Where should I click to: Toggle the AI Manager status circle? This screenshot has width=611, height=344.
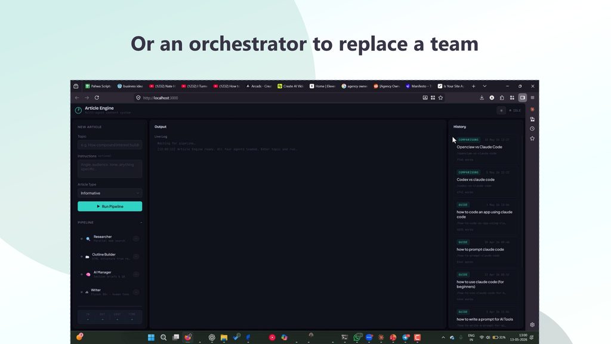[x=136, y=275]
